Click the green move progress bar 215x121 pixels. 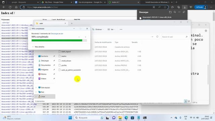[59, 40]
